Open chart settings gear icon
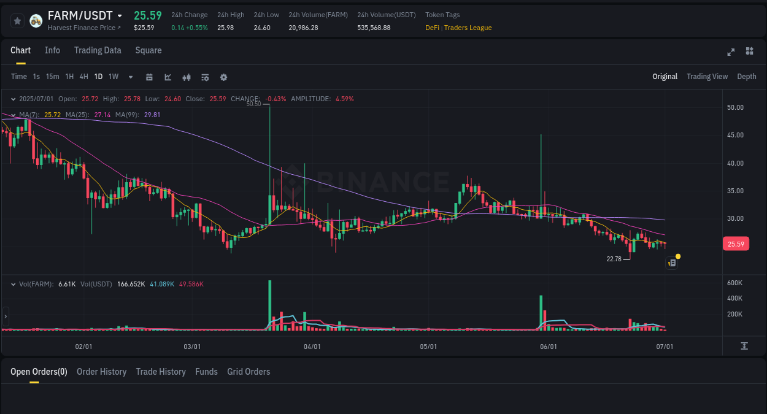Image resolution: width=767 pixels, height=414 pixels. click(223, 77)
